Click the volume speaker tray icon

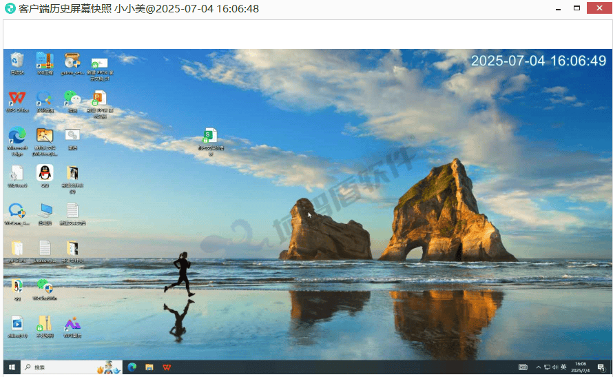555,367
